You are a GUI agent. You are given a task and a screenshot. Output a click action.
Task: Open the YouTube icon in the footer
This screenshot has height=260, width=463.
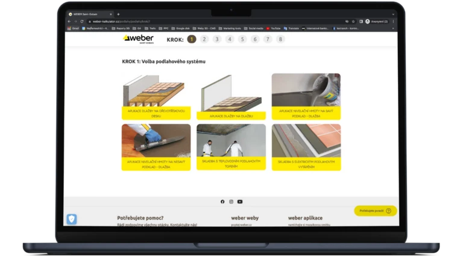240,202
